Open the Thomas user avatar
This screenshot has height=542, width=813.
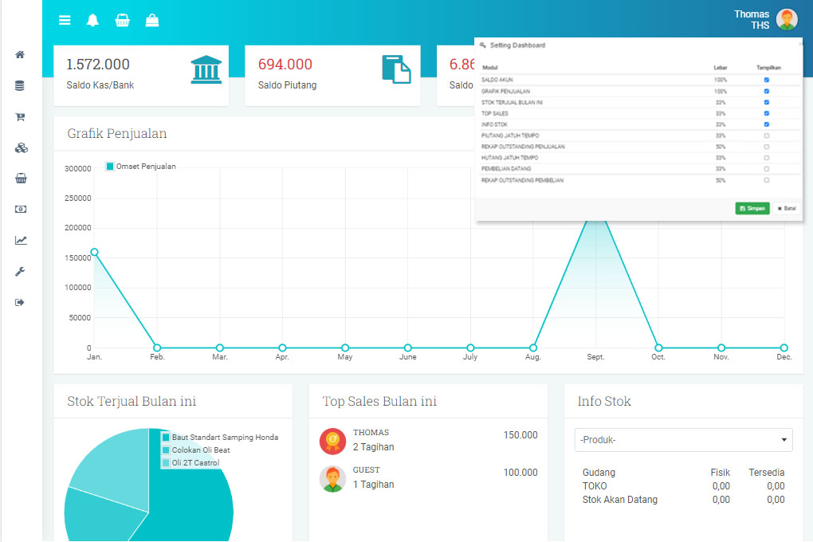coord(787,20)
